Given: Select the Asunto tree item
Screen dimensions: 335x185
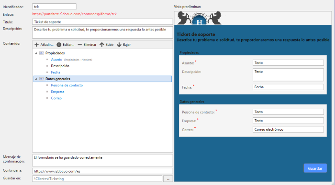Looking at the screenshot, I should [56, 60].
